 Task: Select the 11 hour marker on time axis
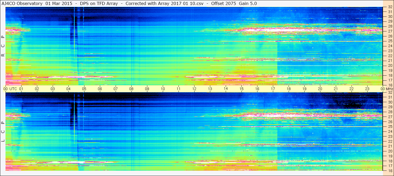[179, 89]
